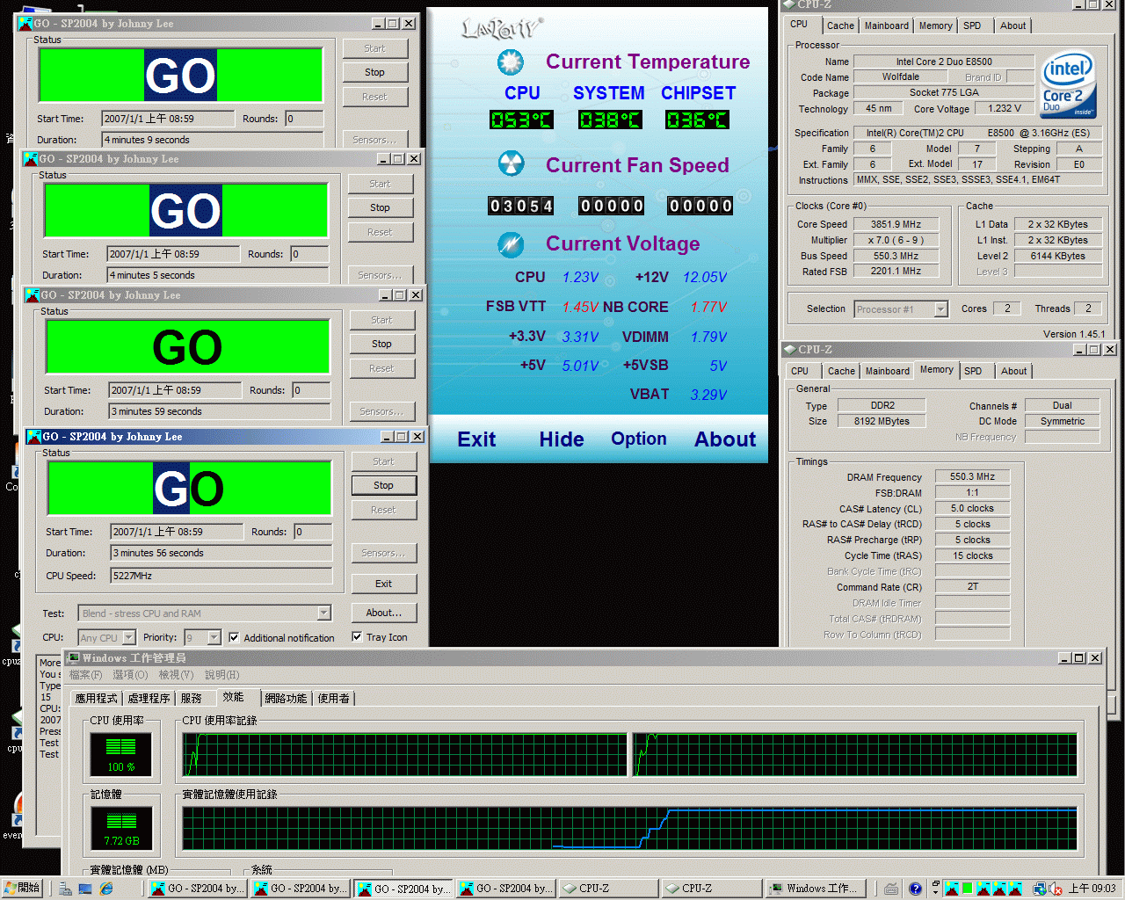Viewport: 1125px width, 900px height.
Task: Switch to 處理程序 tab in Task Manager
Action: click(x=149, y=698)
